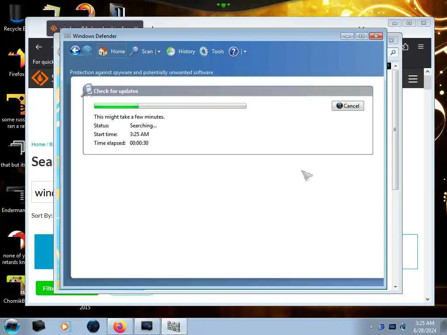
Task: Click the screen-window taskbar icon
Action: click(x=147, y=326)
